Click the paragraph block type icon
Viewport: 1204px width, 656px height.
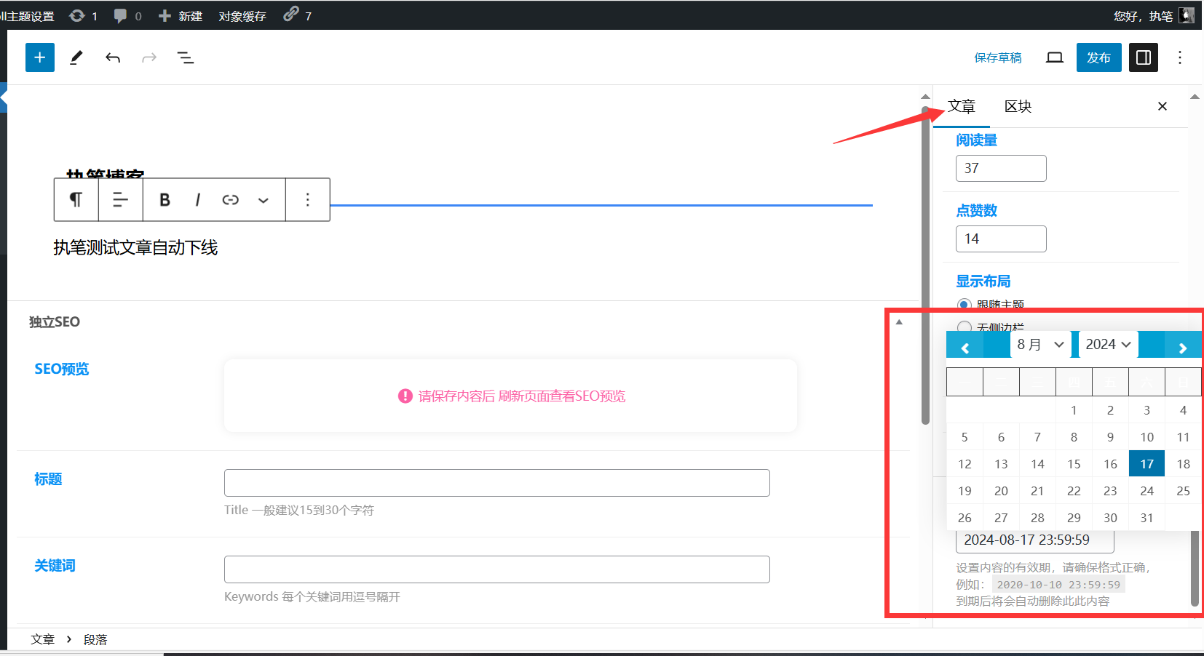pyautogui.click(x=76, y=199)
